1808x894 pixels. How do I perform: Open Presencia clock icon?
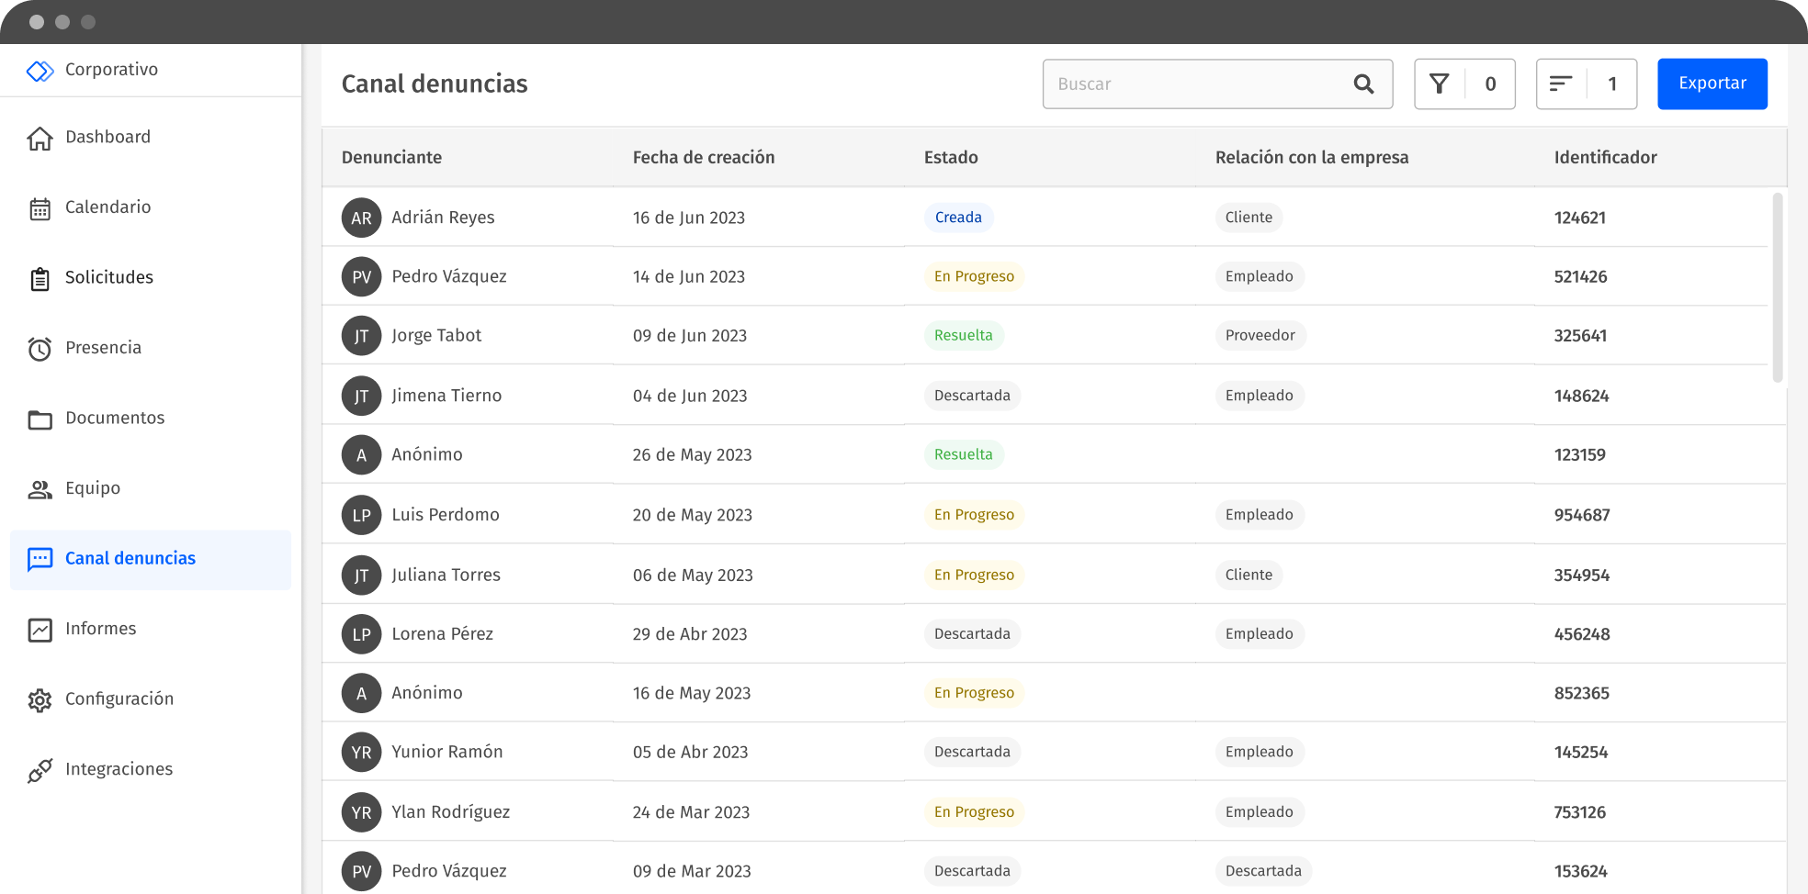tap(40, 349)
